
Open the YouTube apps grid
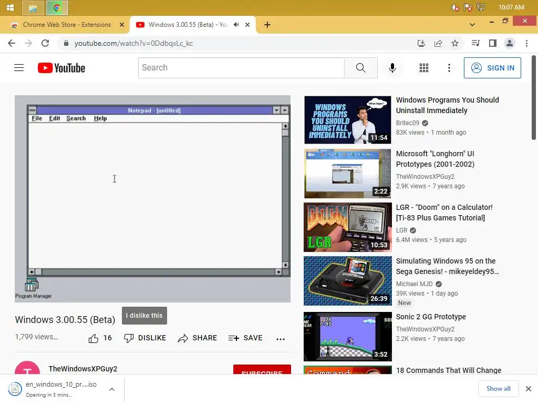click(424, 68)
